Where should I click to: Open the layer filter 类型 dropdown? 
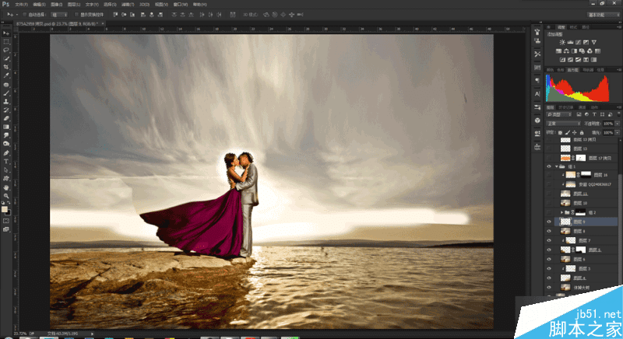559,114
